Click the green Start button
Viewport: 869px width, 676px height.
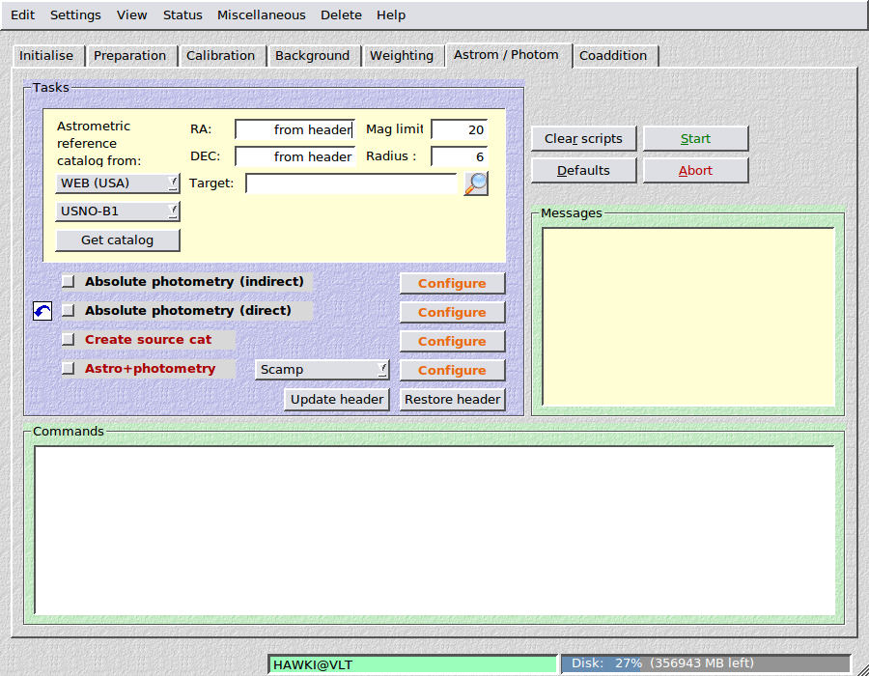click(x=695, y=139)
